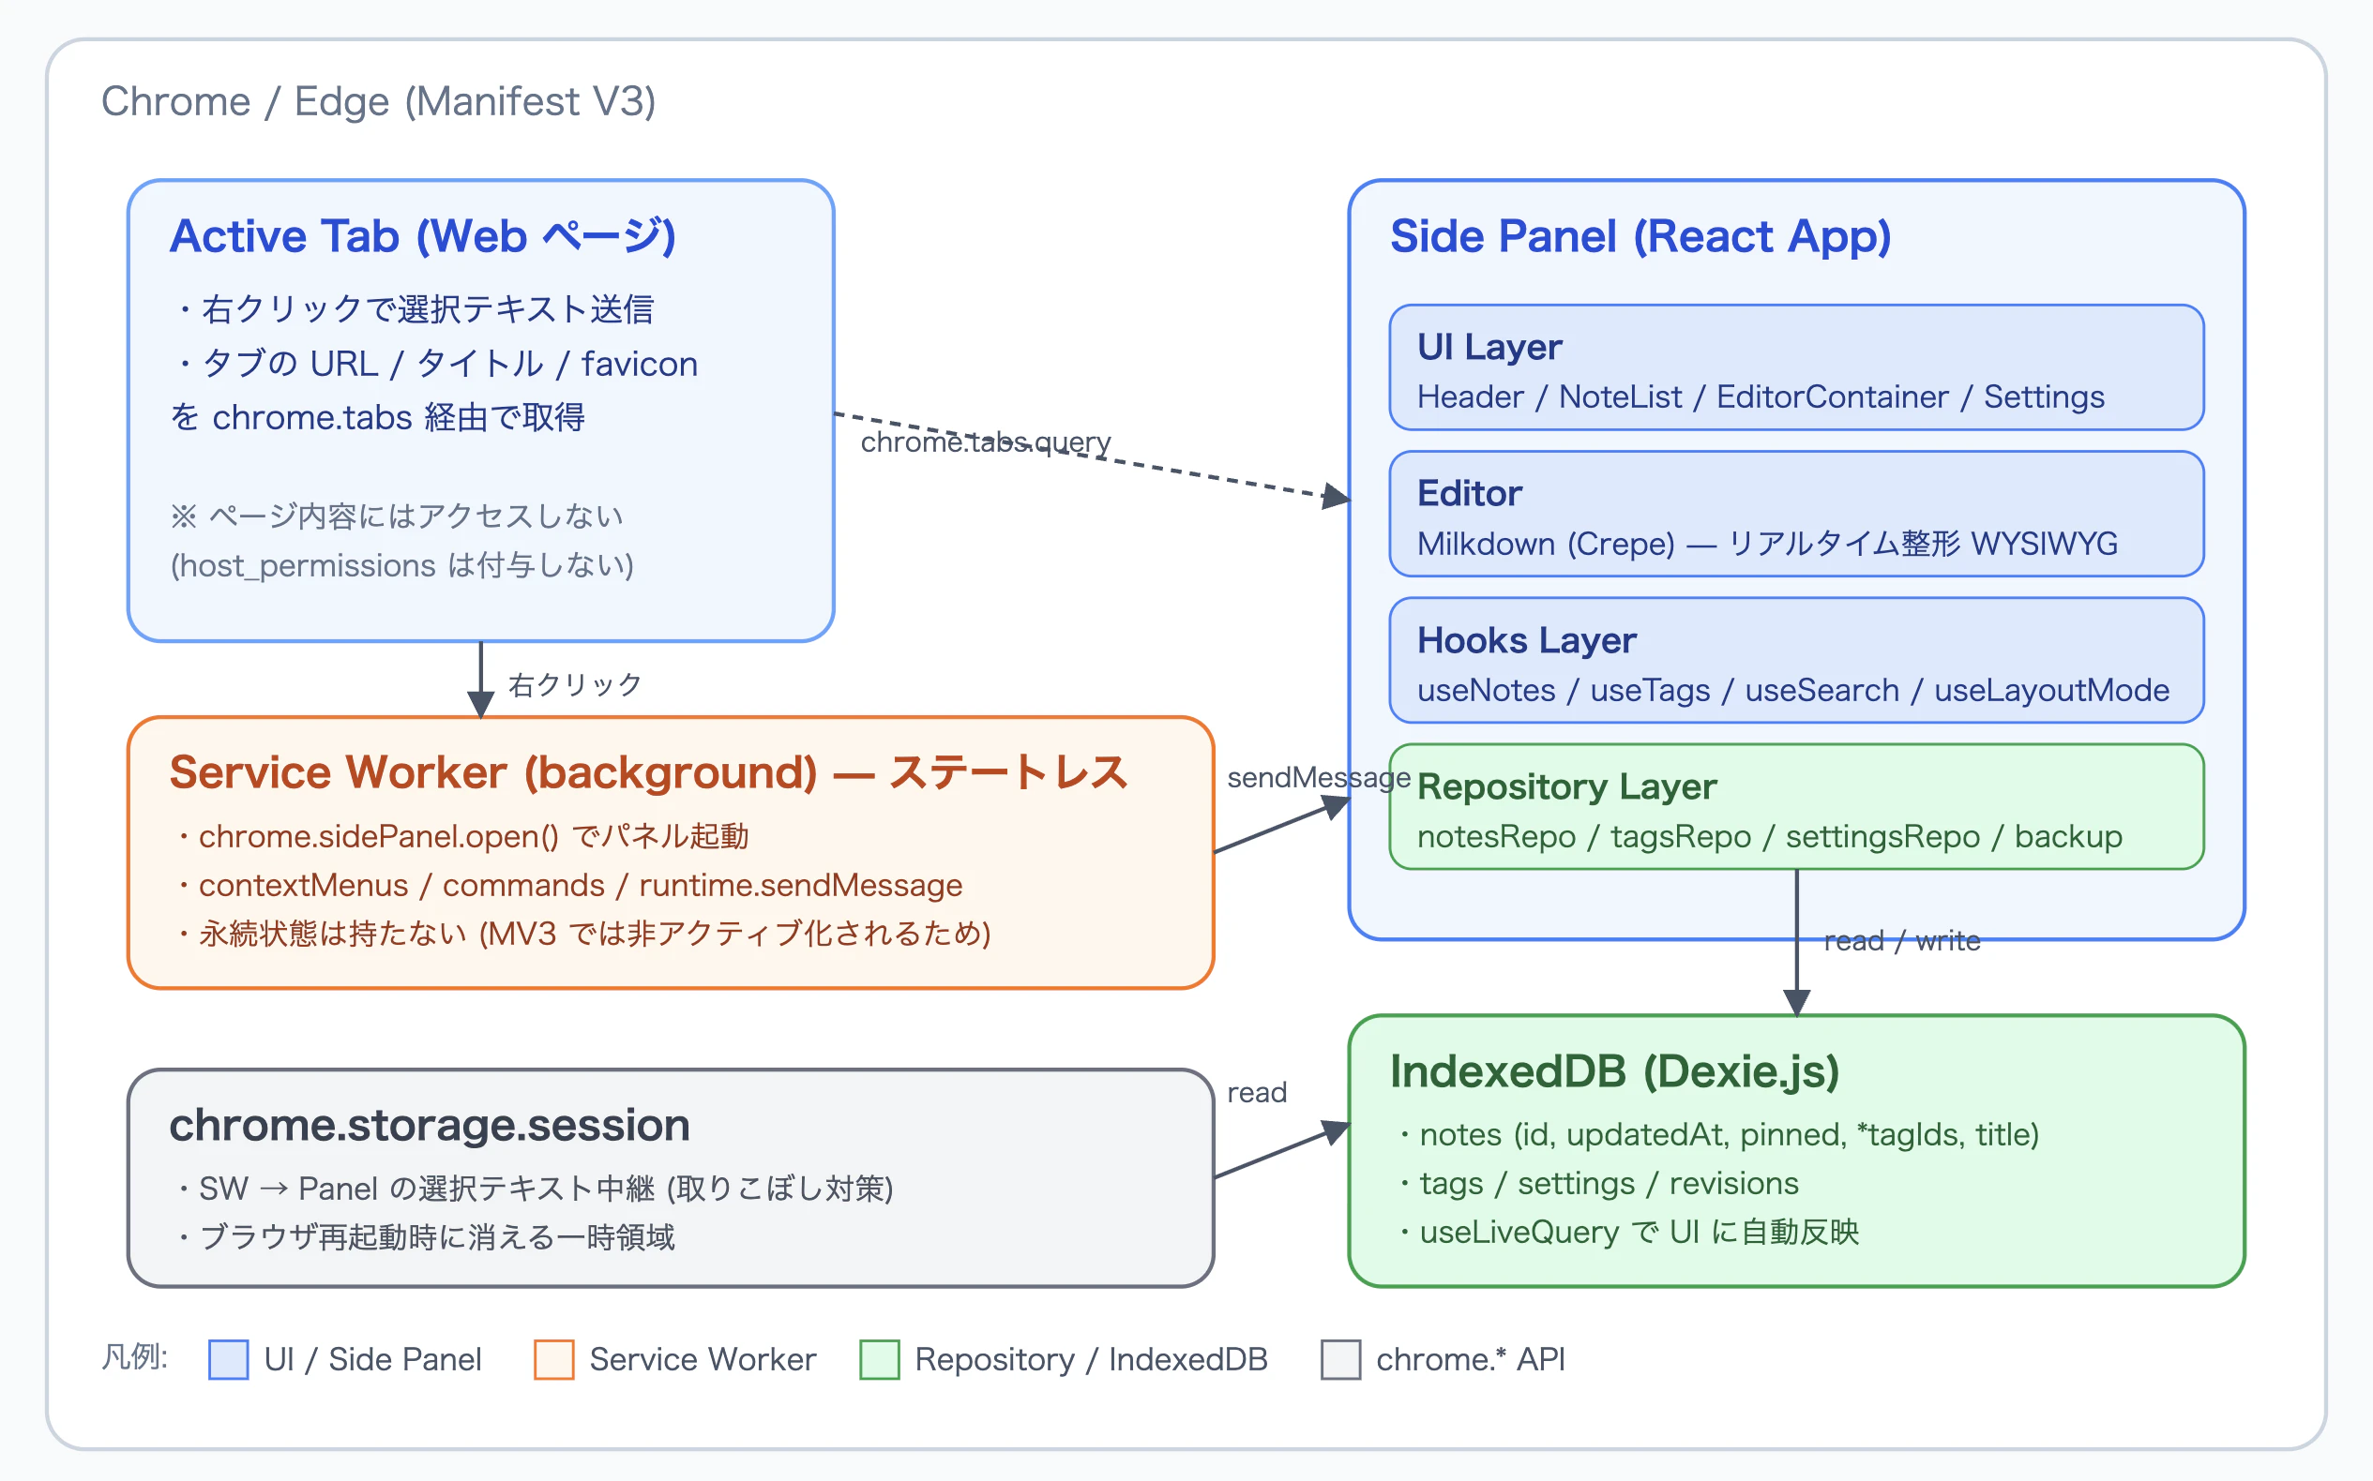Image resolution: width=2373 pixels, height=1481 pixels.
Task: Click the blue UI / Side Panel legend swatch
Action: click(x=228, y=1359)
